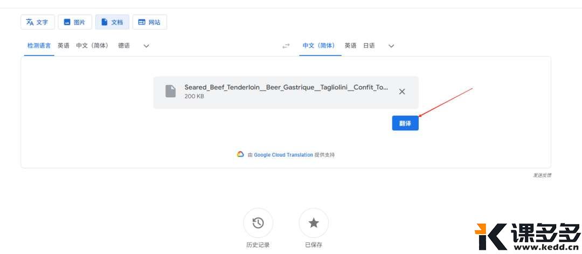
Task: Switch to the 图片 image mode
Action: [74, 22]
